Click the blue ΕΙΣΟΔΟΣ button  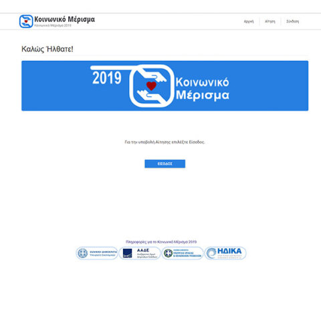(x=165, y=164)
